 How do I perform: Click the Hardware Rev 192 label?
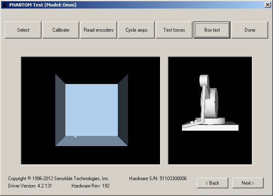point(90,186)
